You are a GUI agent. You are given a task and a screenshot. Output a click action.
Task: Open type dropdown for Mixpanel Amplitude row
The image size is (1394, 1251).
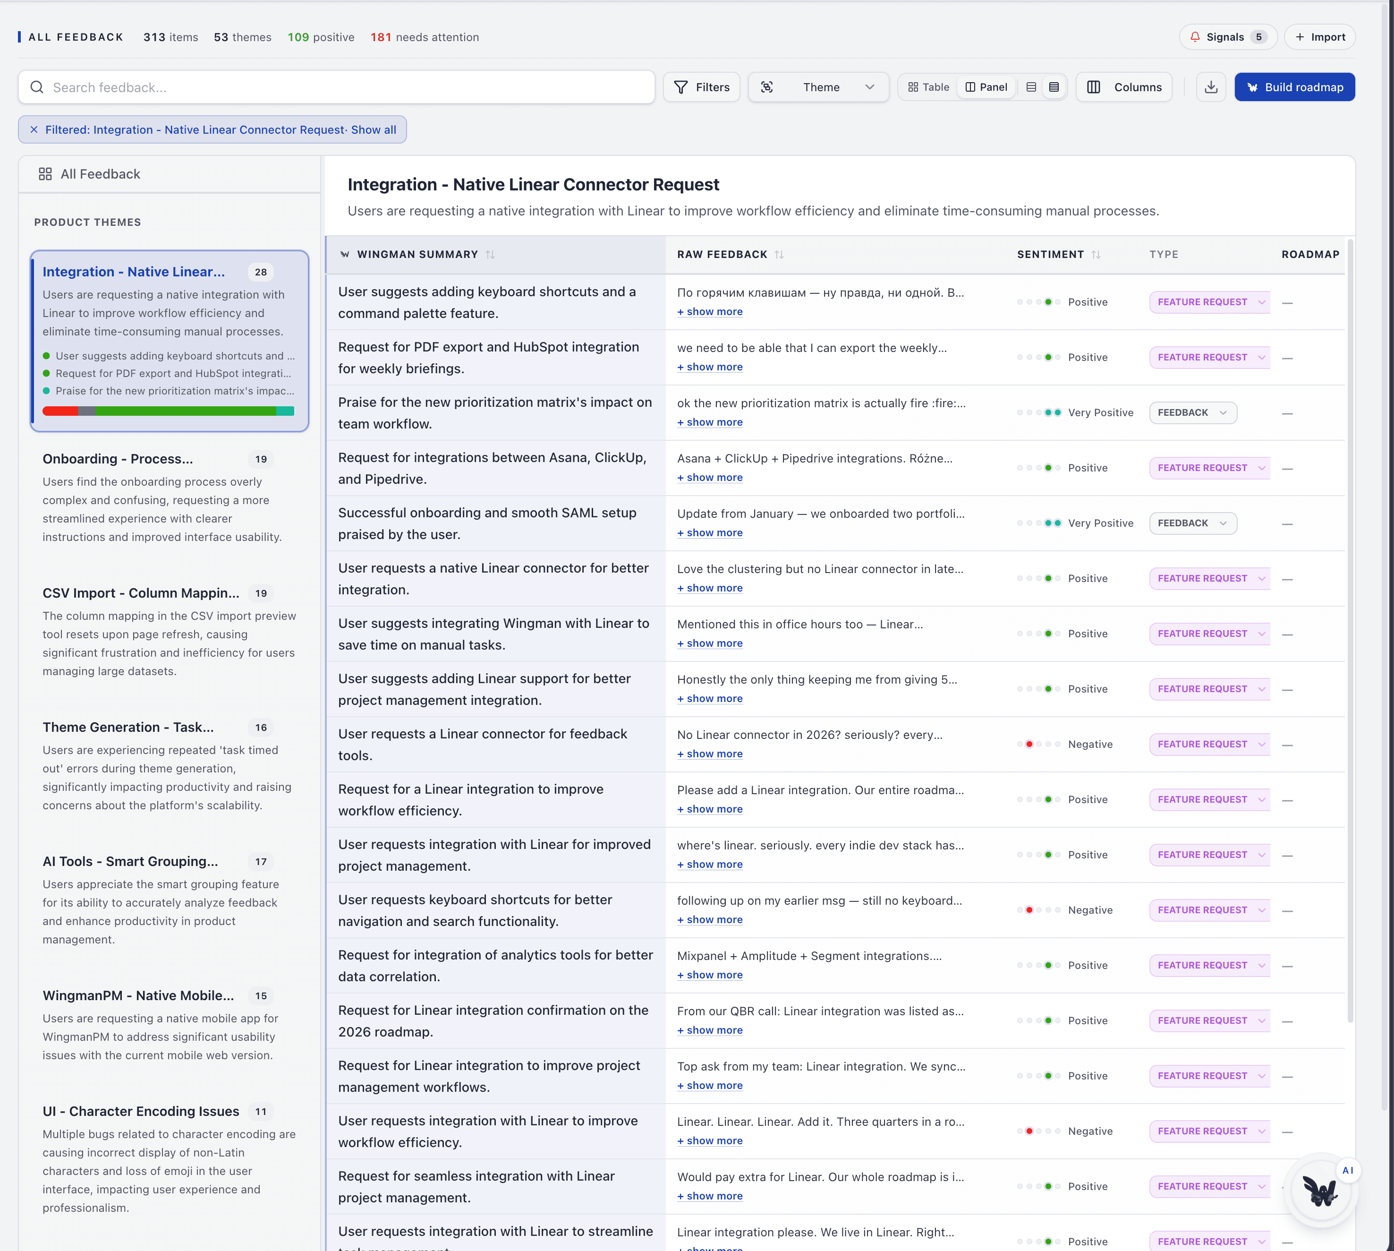point(1210,966)
